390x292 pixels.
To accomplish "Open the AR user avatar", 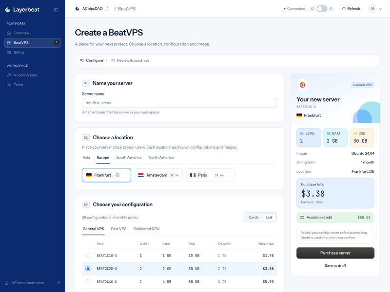I will click(x=372, y=9).
